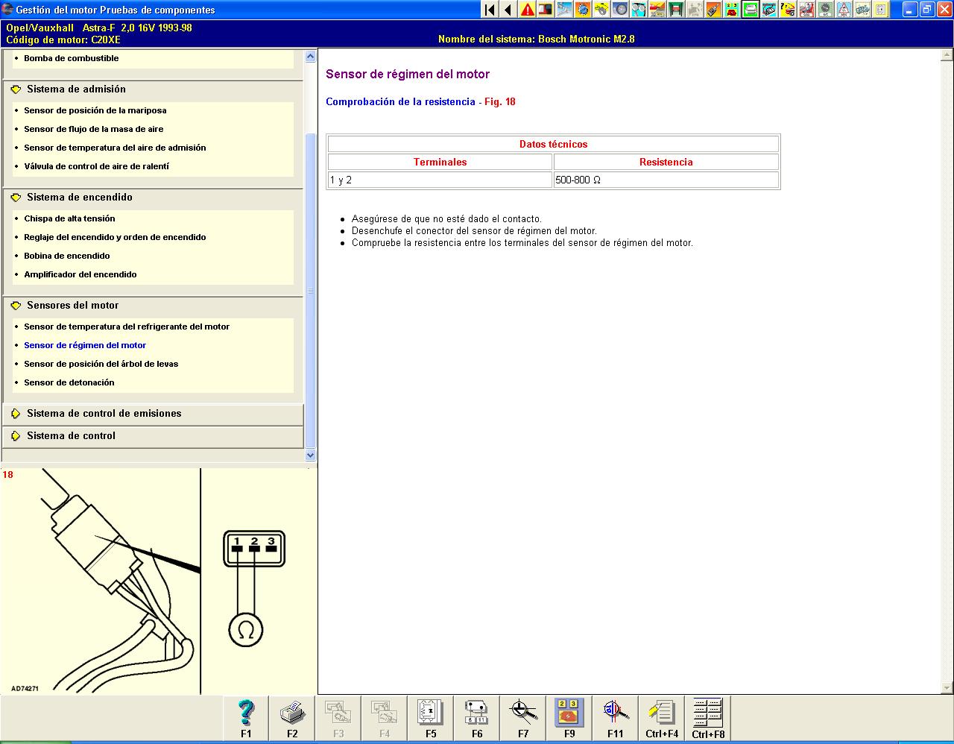The image size is (954, 744).
Task: Open Bobina de encendido test
Action: point(67,256)
